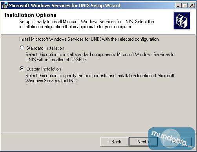This screenshot has width=197, height=152.
Task: Click the server towers icon in header
Action: click(x=182, y=21)
